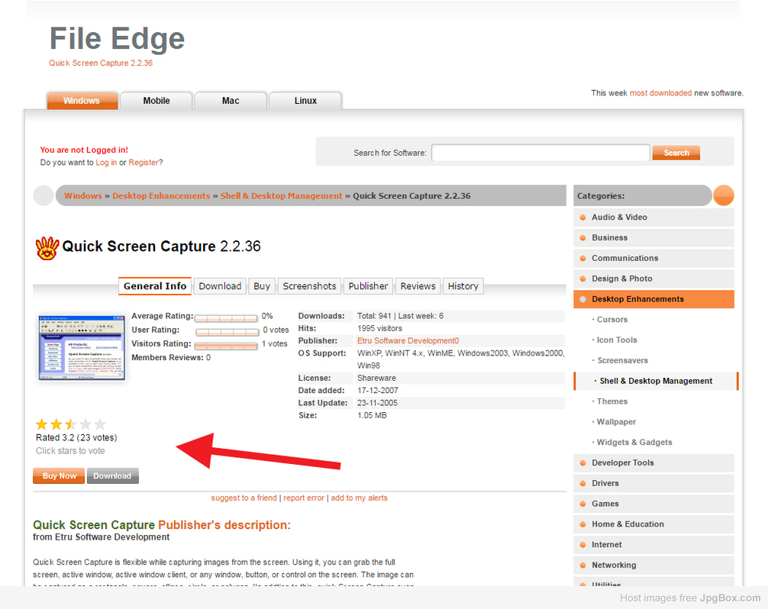Click the fifth empty rating star
This screenshot has width=768, height=609.
[x=100, y=424]
